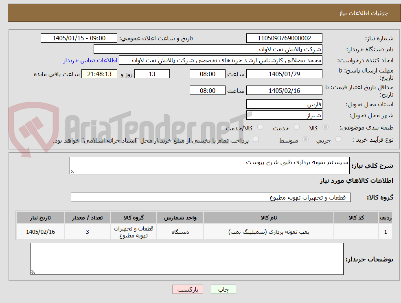Select the کالا/خدمت radio button
The image size is (401, 303).
[x=260, y=127]
